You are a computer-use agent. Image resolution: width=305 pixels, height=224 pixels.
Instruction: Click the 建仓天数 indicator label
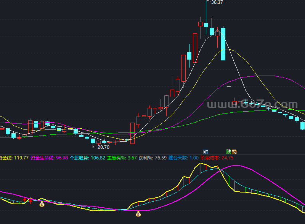(x=178, y=158)
